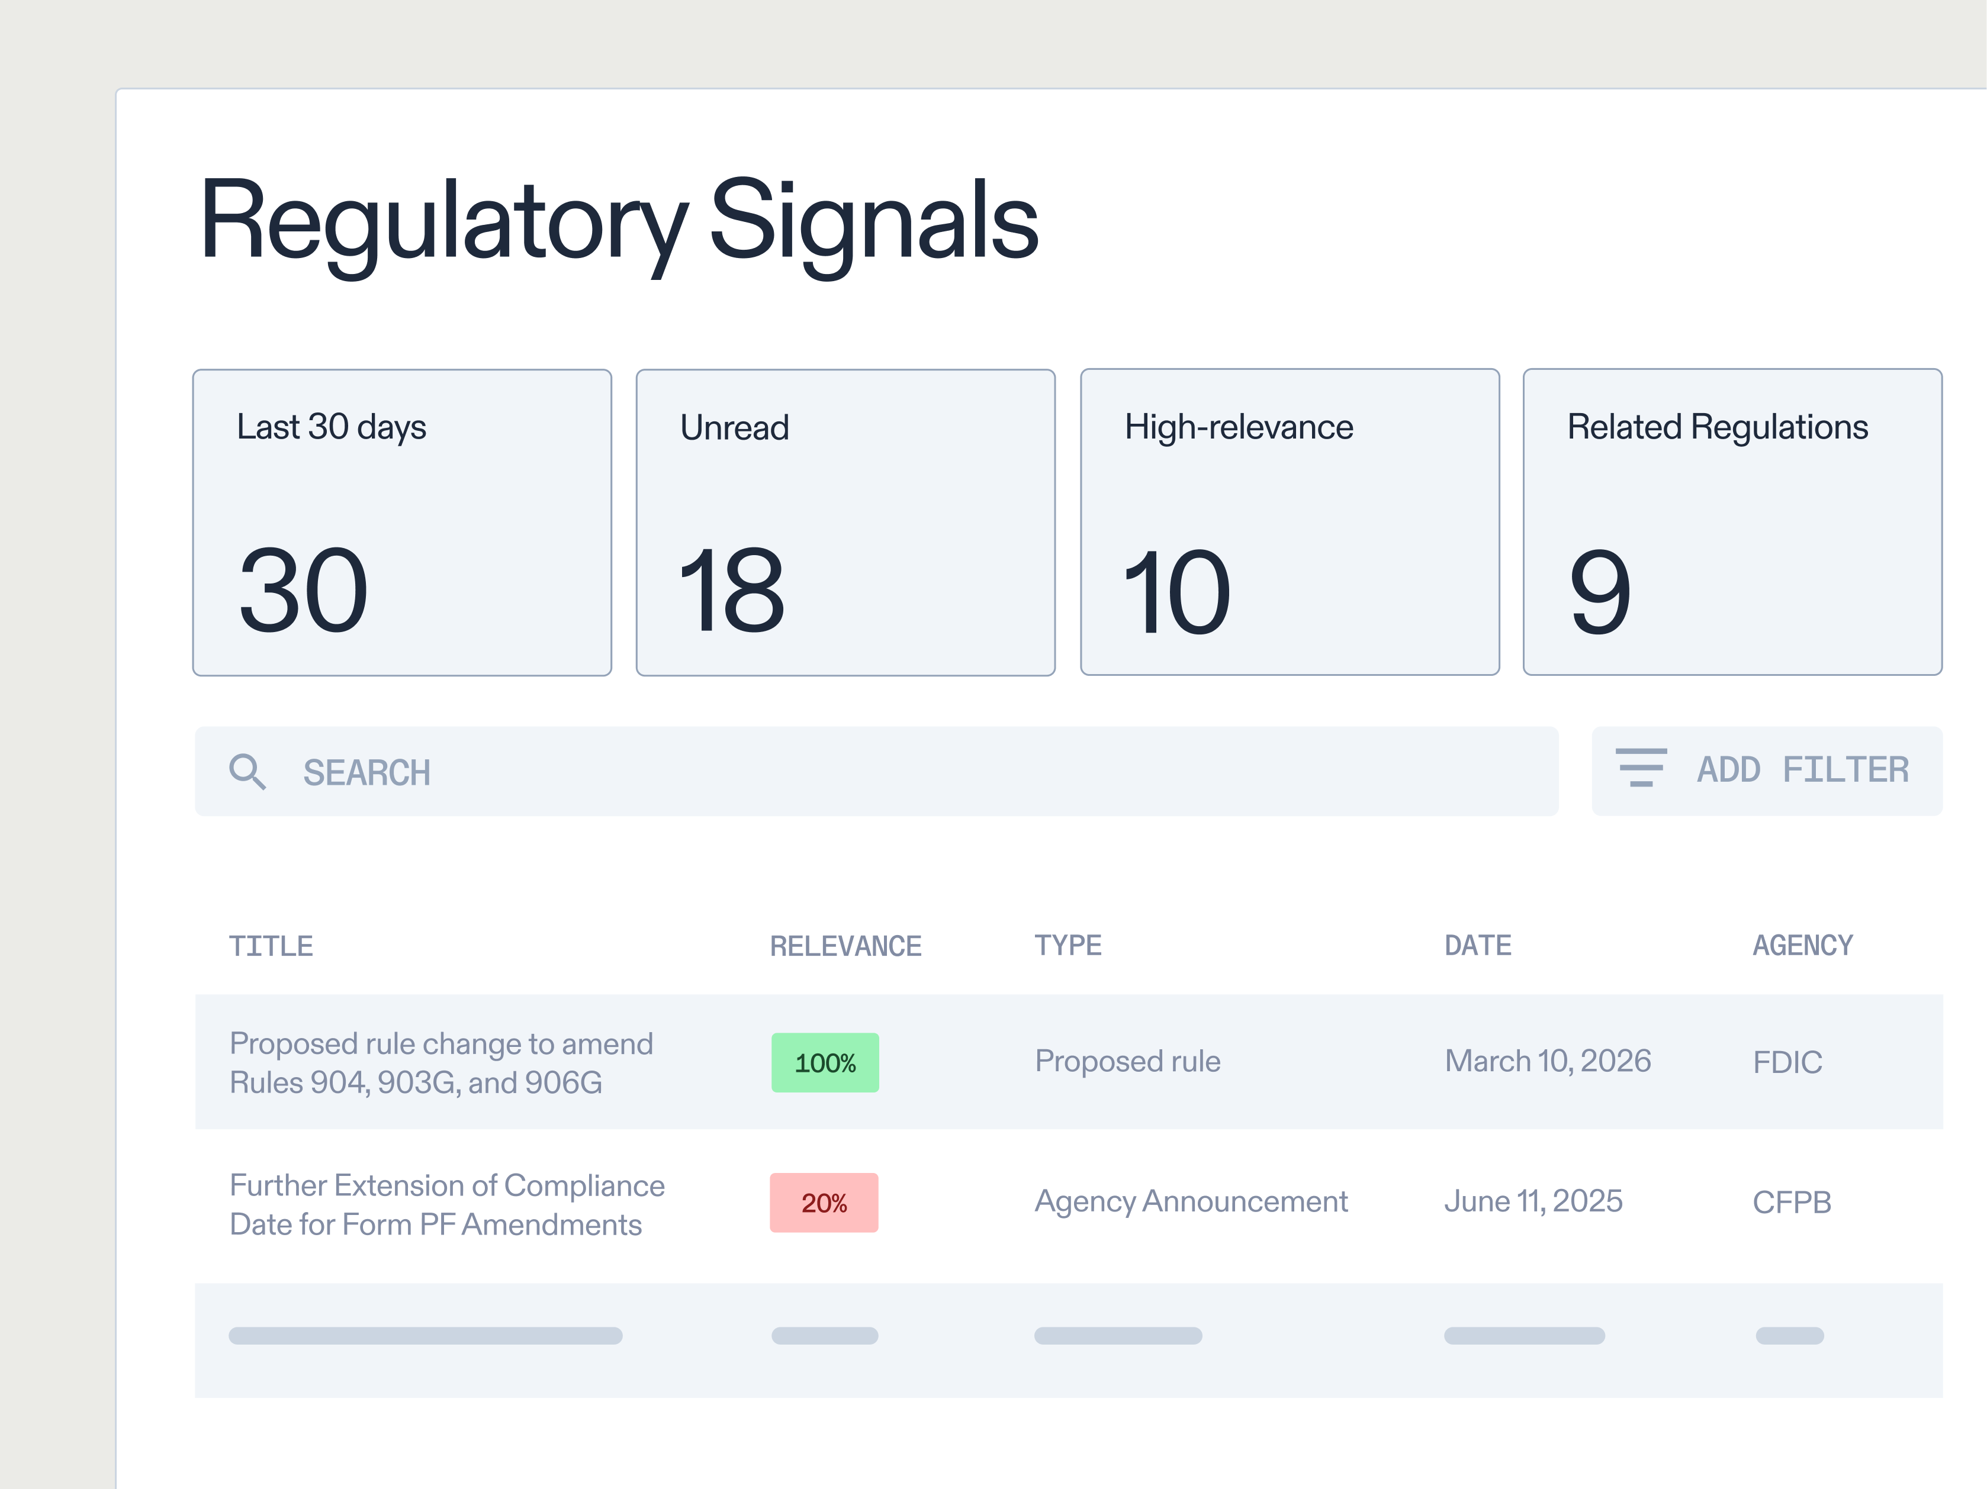
Task: Click the CFPB agency cell
Action: click(x=1792, y=1203)
